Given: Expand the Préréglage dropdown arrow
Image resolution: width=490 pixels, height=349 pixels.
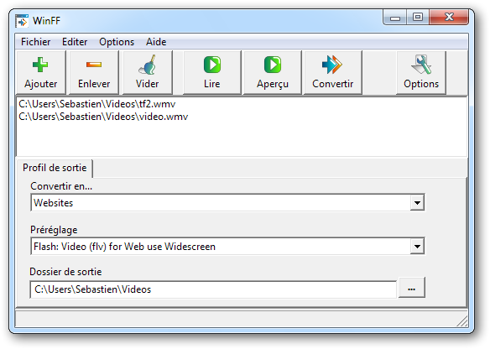Looking at the screenshot, I should [x=417, y=247].
